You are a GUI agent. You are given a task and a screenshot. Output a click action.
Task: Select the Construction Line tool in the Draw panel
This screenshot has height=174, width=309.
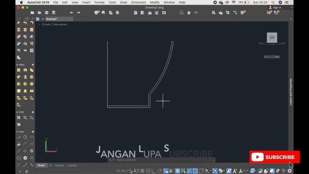25,165
